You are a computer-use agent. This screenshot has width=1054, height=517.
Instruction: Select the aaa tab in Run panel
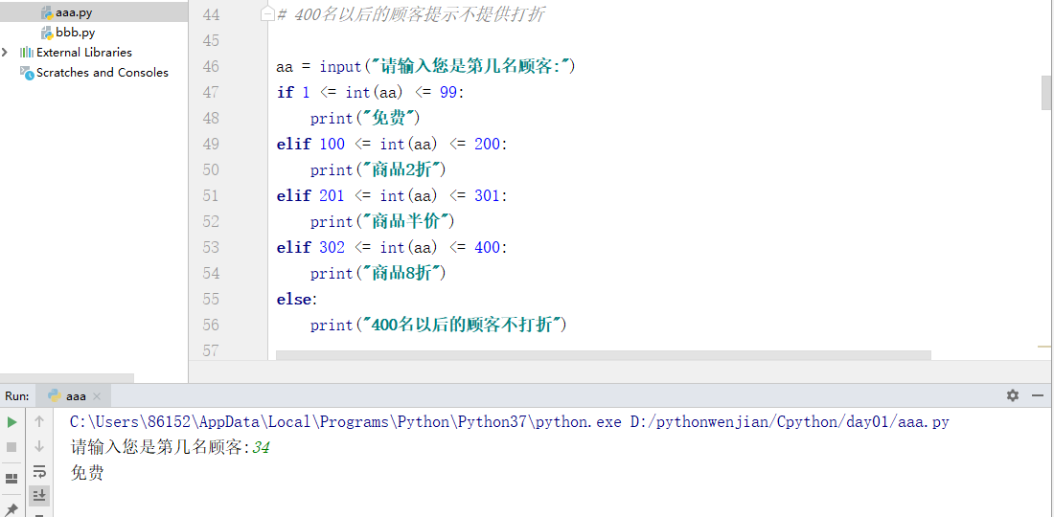[x=75, y=396]
